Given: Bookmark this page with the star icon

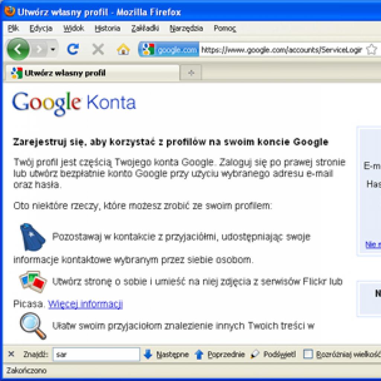Looking at the screenshot, I should [x=371, y=49].
